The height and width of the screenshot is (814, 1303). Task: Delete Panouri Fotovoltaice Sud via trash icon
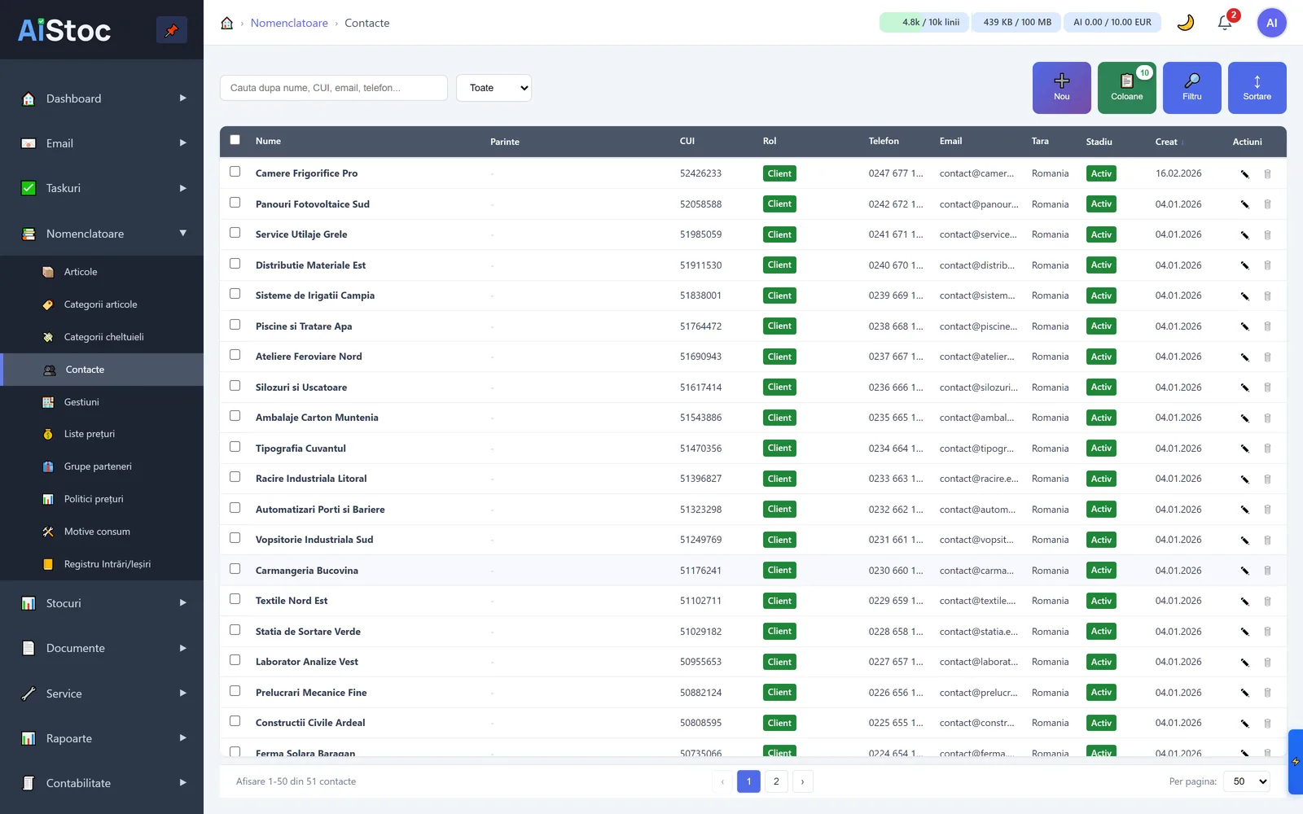click(x=1267, y=204)
